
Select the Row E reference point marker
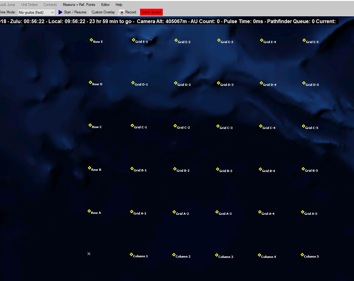[91, 40]
